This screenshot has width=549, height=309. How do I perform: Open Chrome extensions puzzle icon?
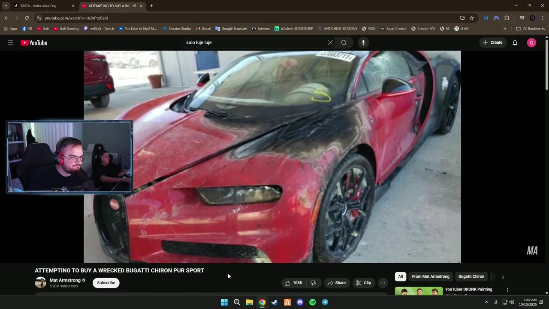[x=507, y=18]
